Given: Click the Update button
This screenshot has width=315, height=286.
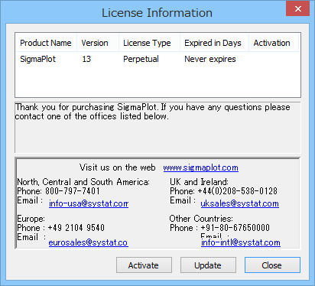Looking at the screenshot, I should pyautogui.click(x=208, y=265).
